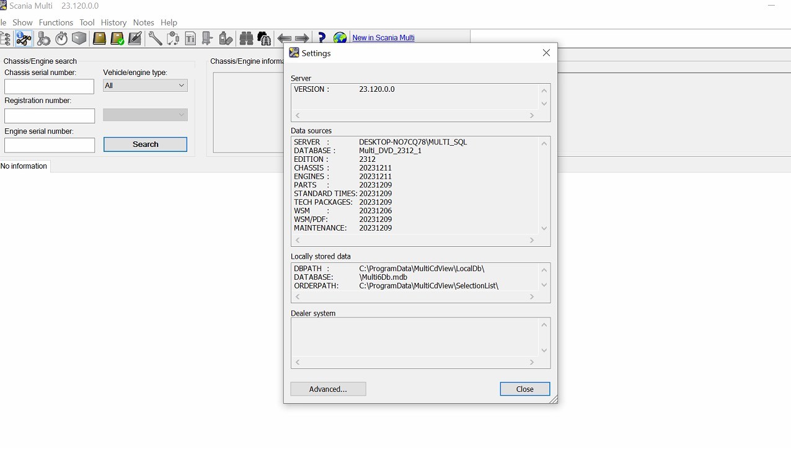Image resolution: width=791 pixels, height=449 pixels.
Task: Open the stopwatch standard times icon
Action: [61, 38]
